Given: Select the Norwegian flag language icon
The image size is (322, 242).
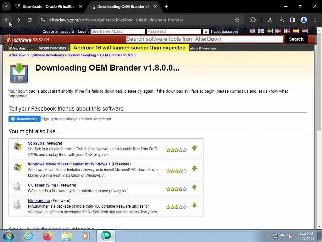Looking at the screenshot, I should click(278, 31).
